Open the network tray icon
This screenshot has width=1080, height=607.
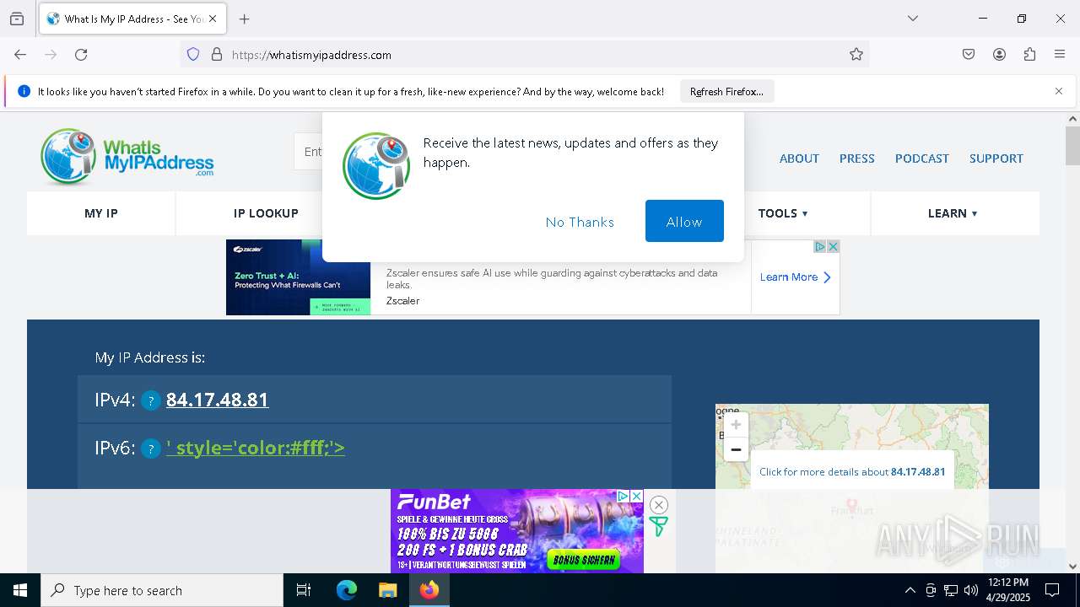[951, 590]
